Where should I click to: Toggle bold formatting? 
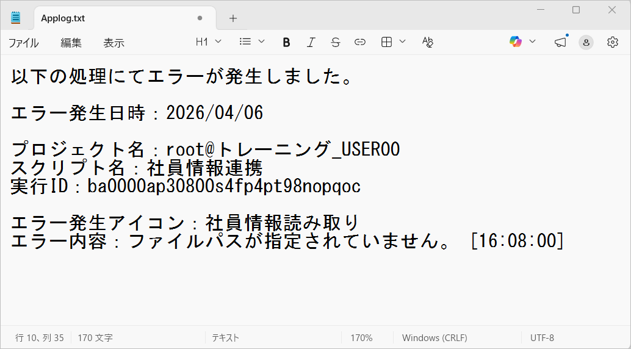(x=286, y=42)
